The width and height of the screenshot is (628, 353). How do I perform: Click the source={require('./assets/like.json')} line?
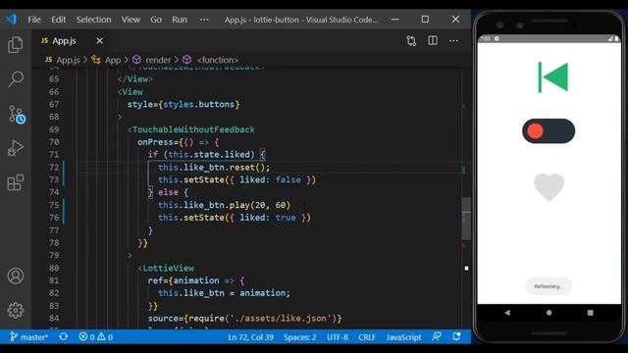(x=244, y=319)
